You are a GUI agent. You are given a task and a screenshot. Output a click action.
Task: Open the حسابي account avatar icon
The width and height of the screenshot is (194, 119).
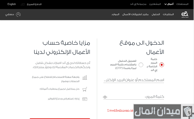[x=18, y=15]
